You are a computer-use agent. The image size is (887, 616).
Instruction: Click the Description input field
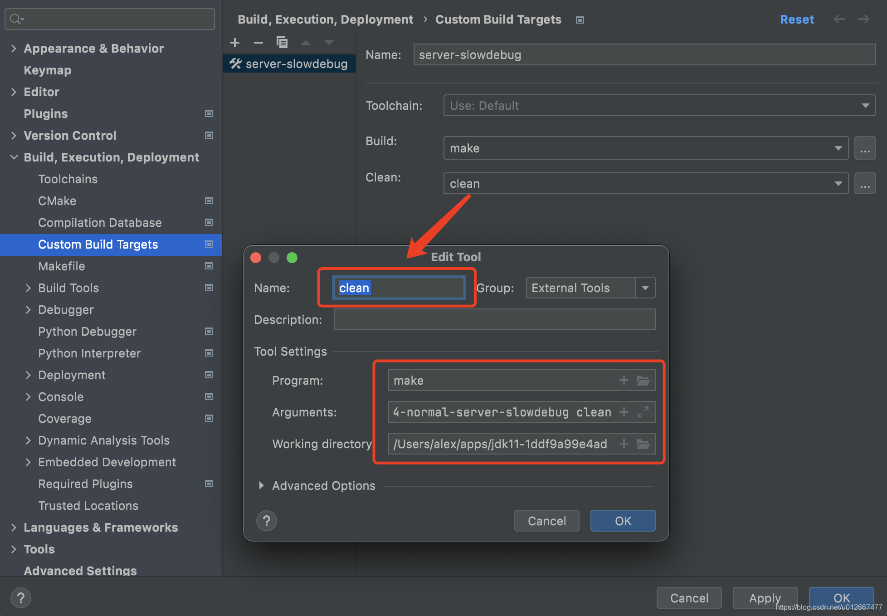[494, 320]
